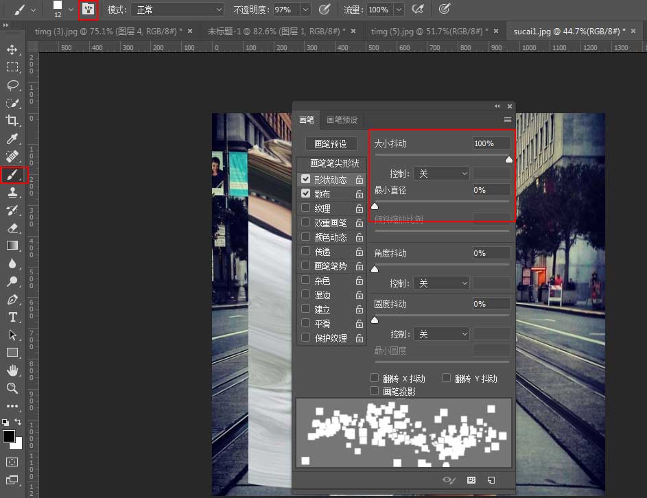
Task: Enable the 纹理 checkbox
Action: [x=306, y=209]
